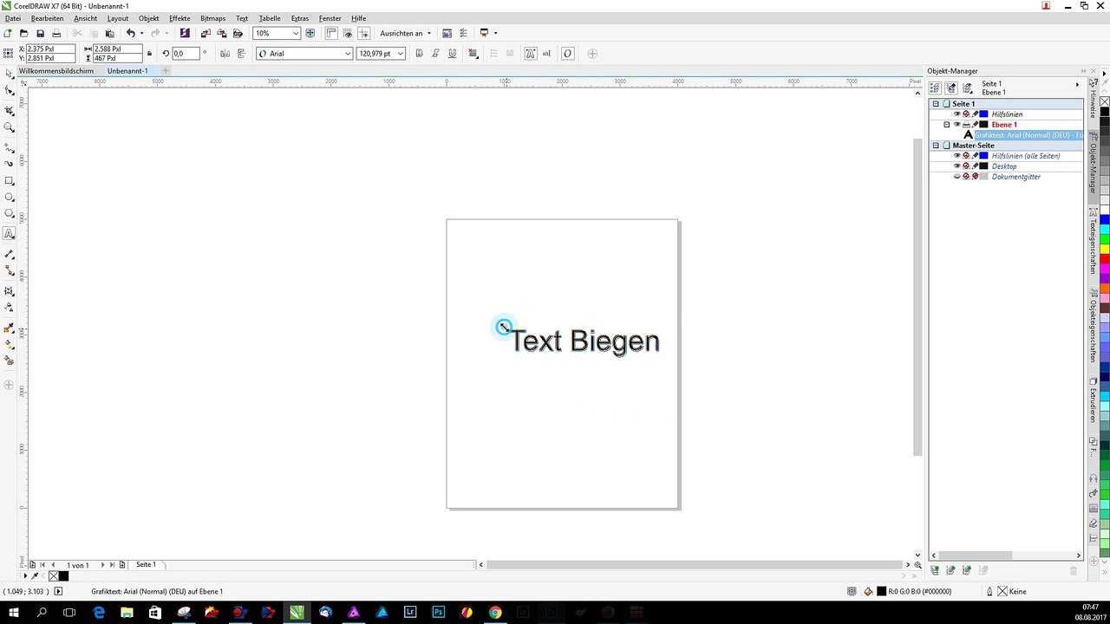Toggle visibility eye of Hilfslinien layer
This screenshot has height=624, width=1110.
(957, 114)
